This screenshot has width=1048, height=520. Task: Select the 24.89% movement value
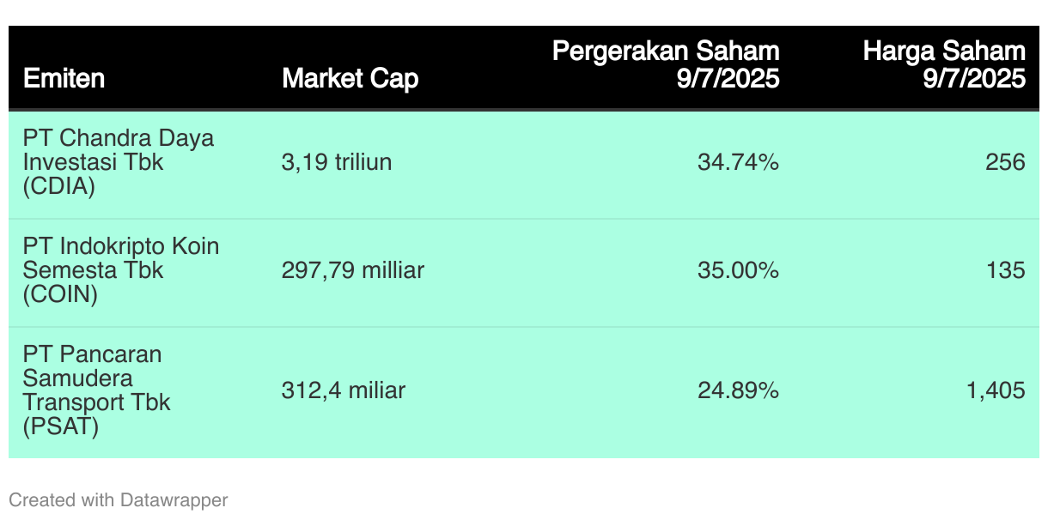click(738, 390)
